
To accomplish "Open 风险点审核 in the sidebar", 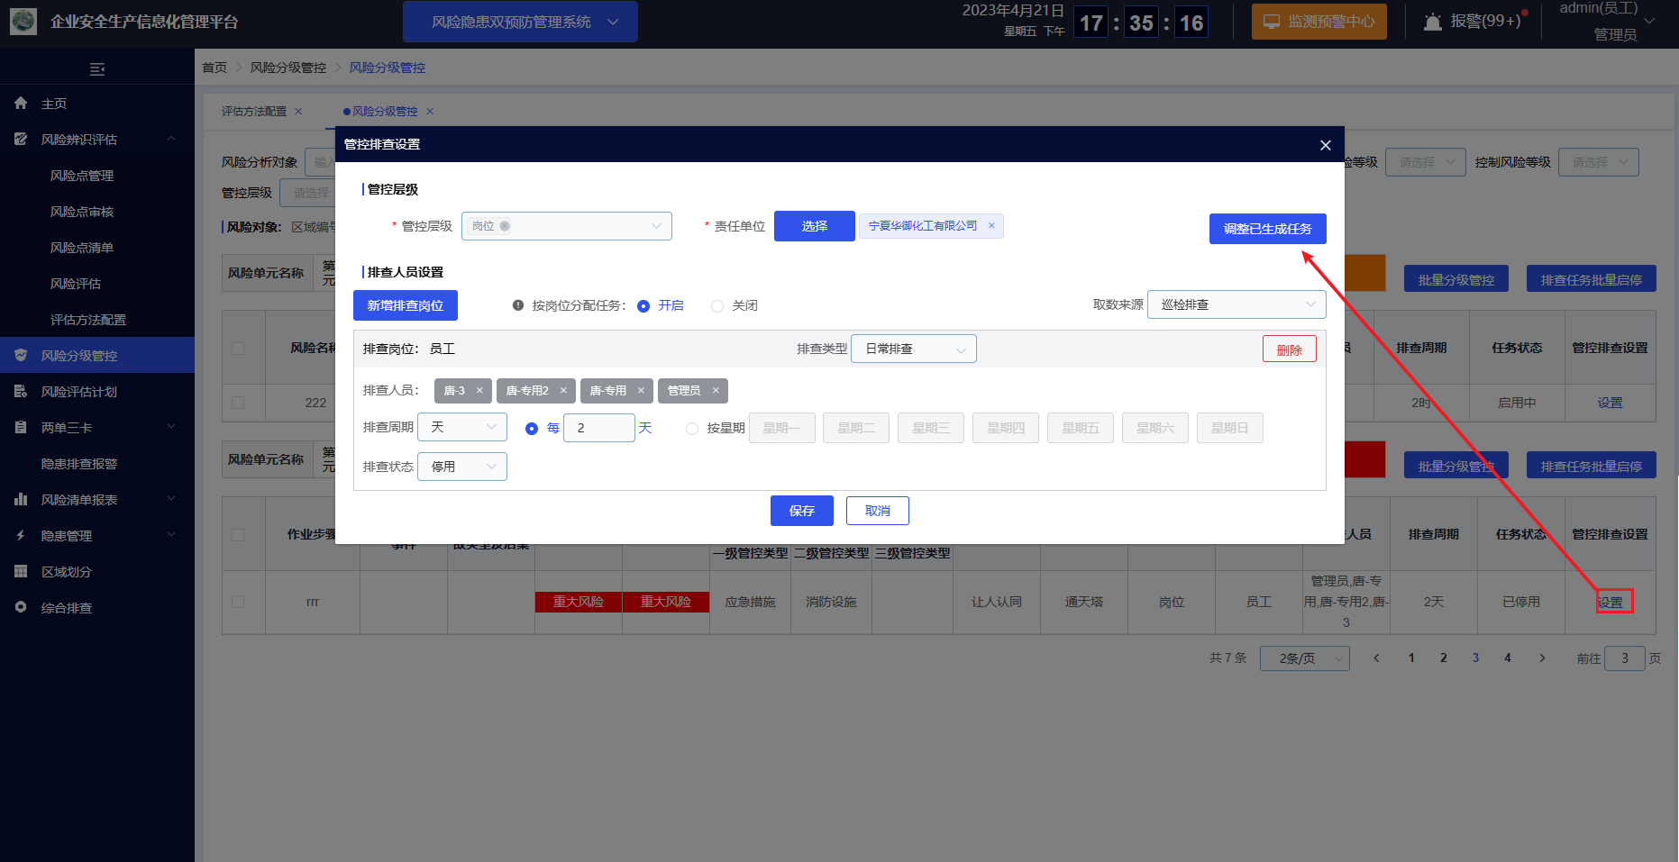I will point(82,212).
